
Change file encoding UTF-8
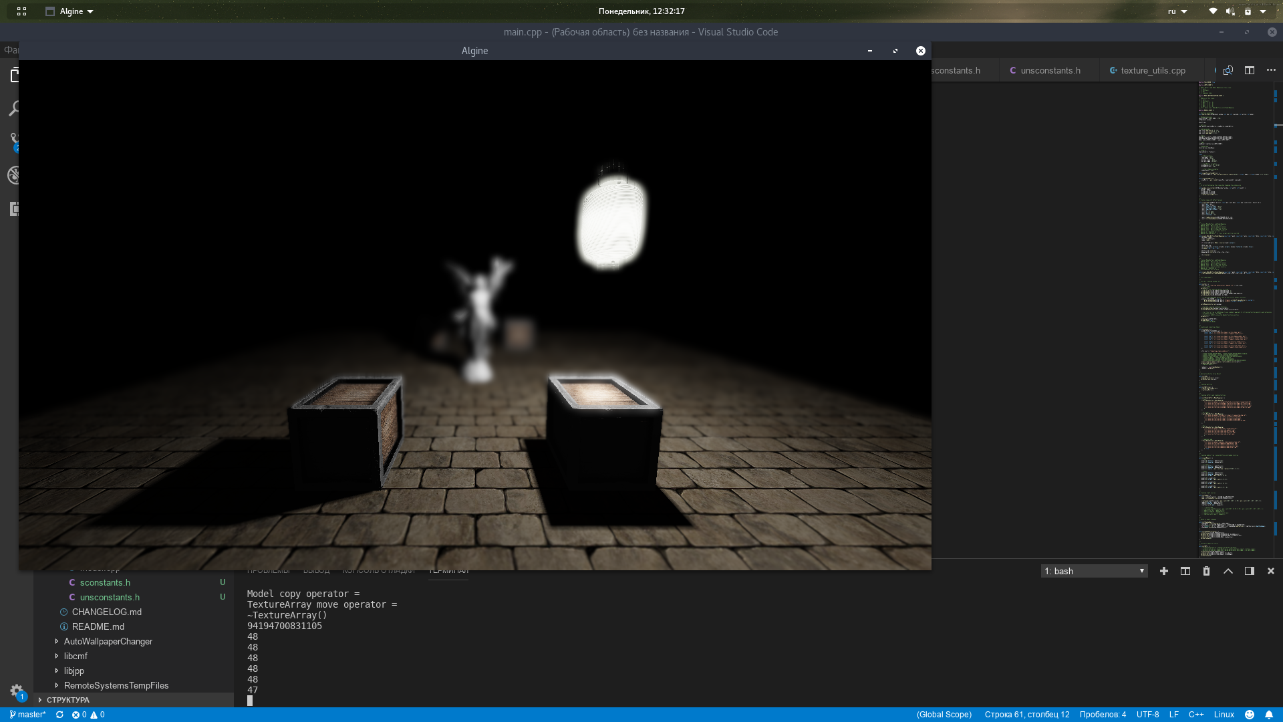click(x=1147, y=715)
